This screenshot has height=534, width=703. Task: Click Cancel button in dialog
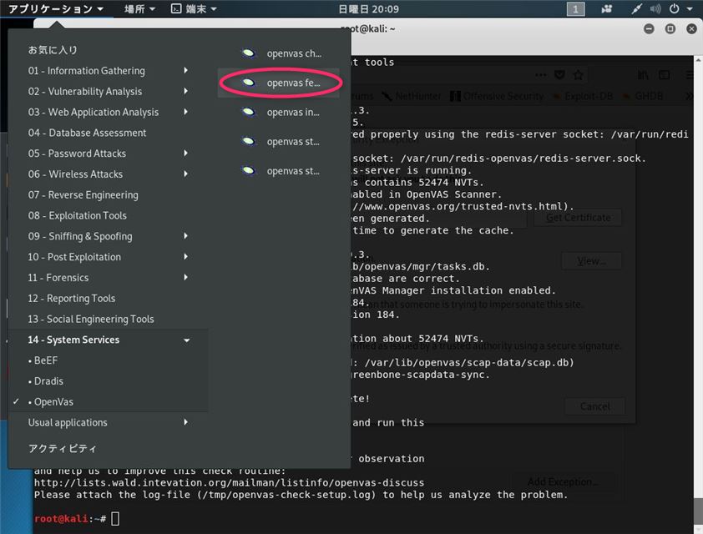[594, 406]
